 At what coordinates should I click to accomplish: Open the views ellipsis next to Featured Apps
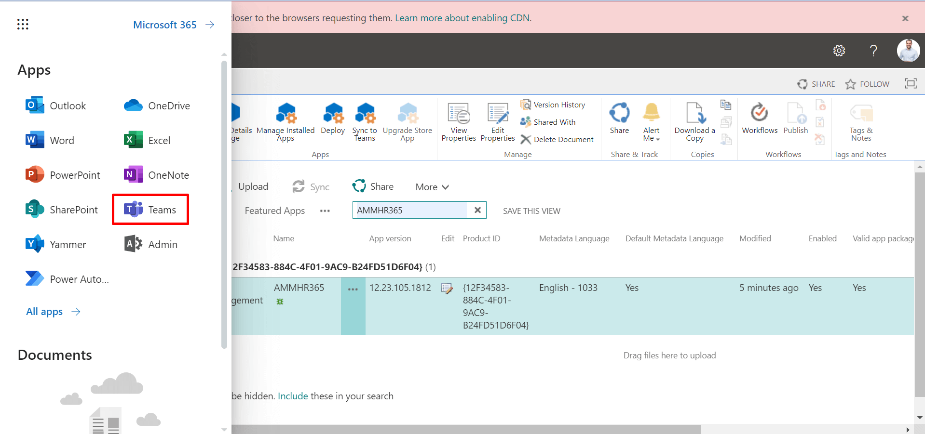[x=325, y=211]
